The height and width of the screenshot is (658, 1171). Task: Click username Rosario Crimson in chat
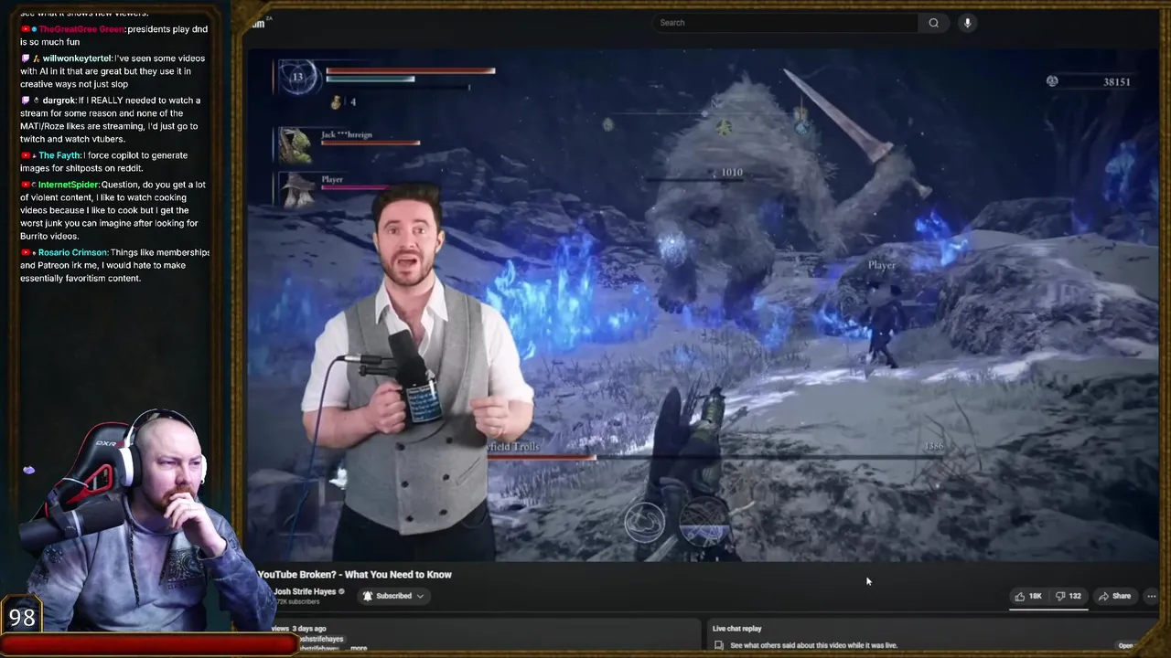click(x=72, y=252)
